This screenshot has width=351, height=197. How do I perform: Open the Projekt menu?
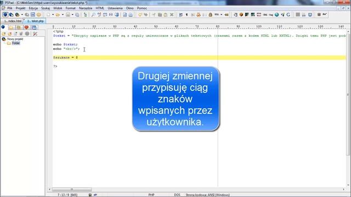20,8
